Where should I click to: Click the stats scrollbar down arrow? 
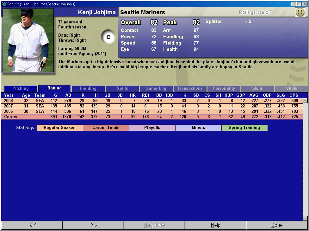(x=305, y=218)
